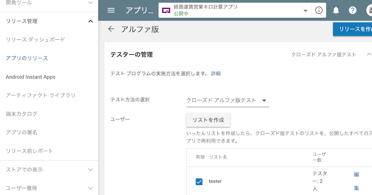Open the app selector dropdown
This screenshot has height=195, width=372.
[x=305, y=11]
